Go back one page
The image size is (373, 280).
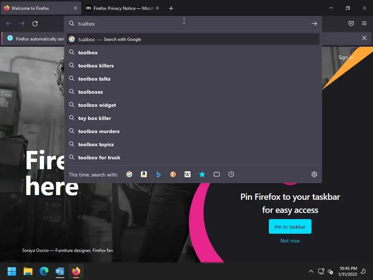click(x=9, y=24)
